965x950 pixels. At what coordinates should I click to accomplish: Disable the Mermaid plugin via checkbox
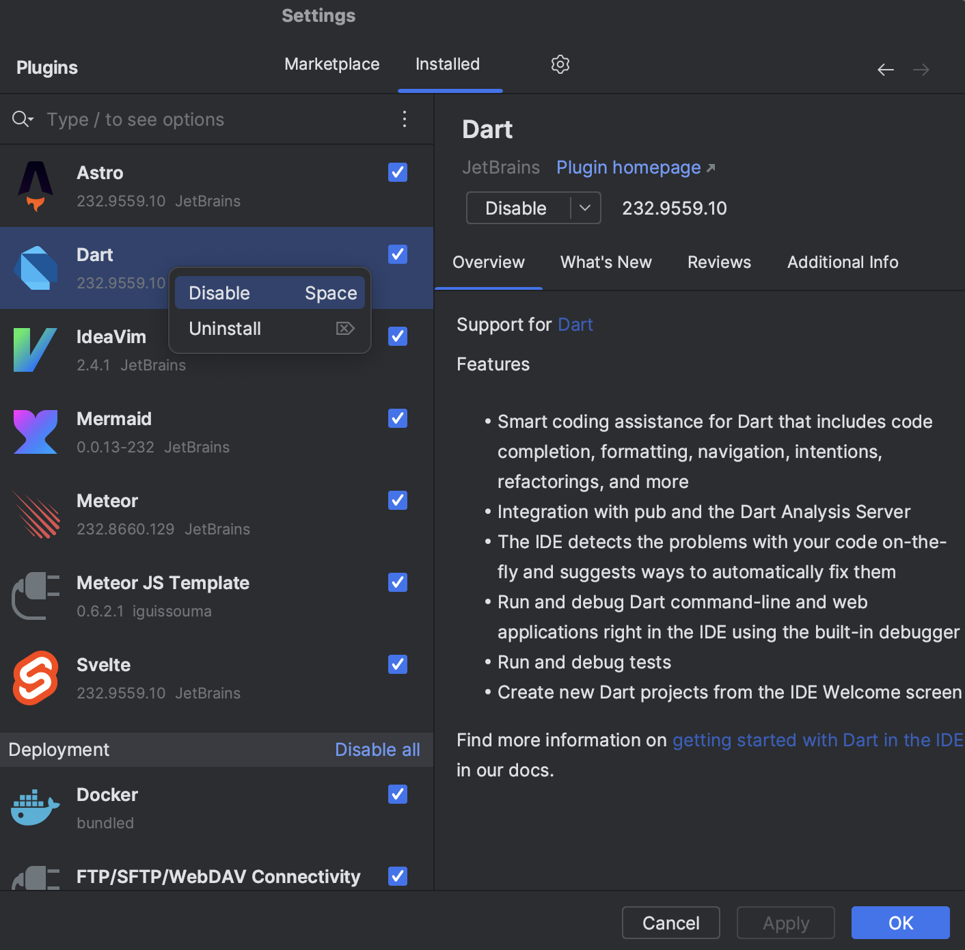point(397,418)
